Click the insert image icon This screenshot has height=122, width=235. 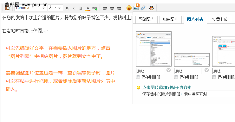136,7
